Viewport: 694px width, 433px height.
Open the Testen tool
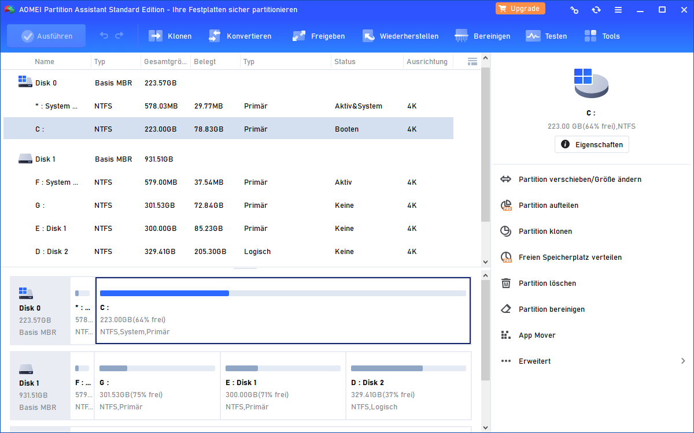pyautogui.click(x=533, y=36)
